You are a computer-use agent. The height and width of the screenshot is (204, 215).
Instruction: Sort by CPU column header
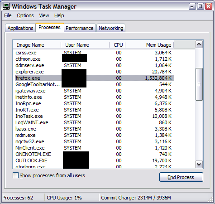coord(117,45)
